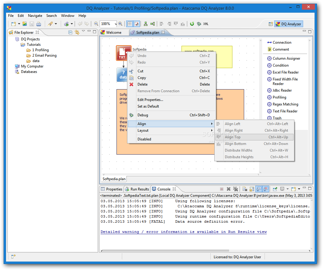Viewport: 323px width, 270px height.
Task: Click the New file toolbar icon
Action: pos(14,24)
